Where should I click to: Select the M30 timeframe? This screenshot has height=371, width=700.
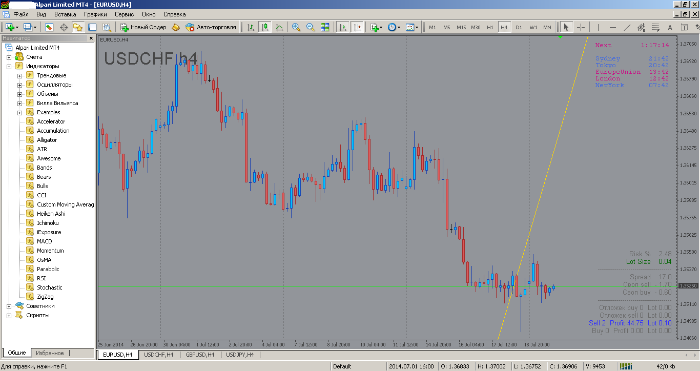coord(476,27)
